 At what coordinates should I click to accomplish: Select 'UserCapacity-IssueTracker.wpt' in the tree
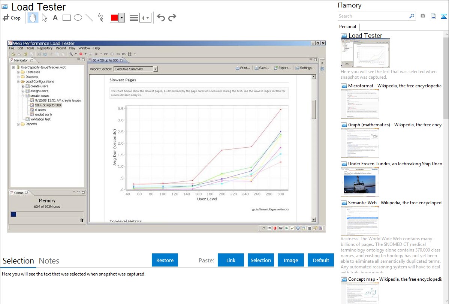[x=43, y=67]
